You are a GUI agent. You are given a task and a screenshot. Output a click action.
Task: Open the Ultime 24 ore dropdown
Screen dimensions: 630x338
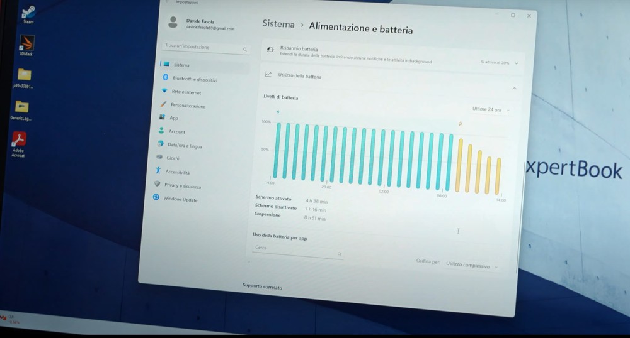490,109
